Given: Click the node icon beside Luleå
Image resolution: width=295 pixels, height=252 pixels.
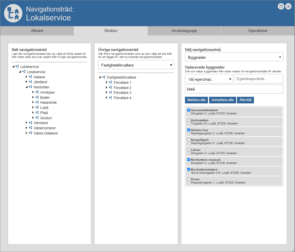Looking at the screenshot, I should [x=37, y=107].
